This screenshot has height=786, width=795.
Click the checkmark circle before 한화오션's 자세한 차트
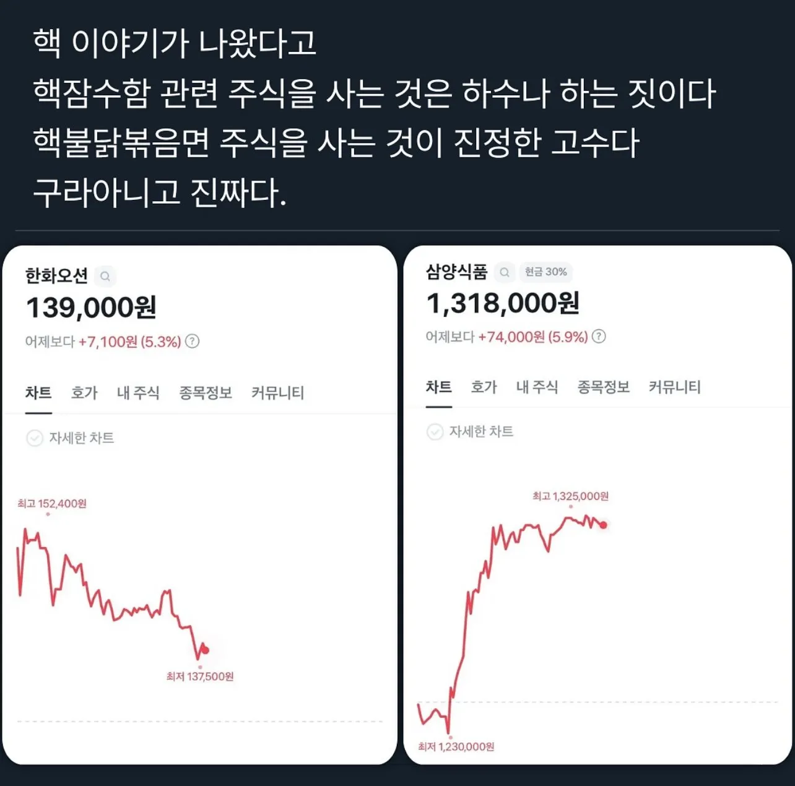(x=36, y=438)
